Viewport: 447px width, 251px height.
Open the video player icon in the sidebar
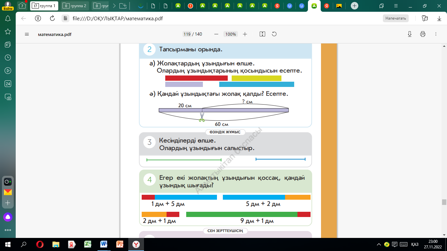click(x=8, y=71)
